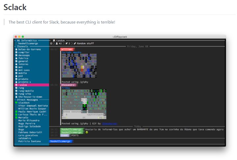237x160 pixels.
Task: Focus the message input next to haskellcamargo prompt
Action: (149, 141)
